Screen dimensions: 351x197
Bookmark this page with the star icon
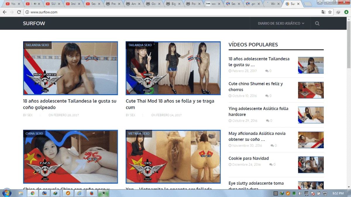pos(330,12)
